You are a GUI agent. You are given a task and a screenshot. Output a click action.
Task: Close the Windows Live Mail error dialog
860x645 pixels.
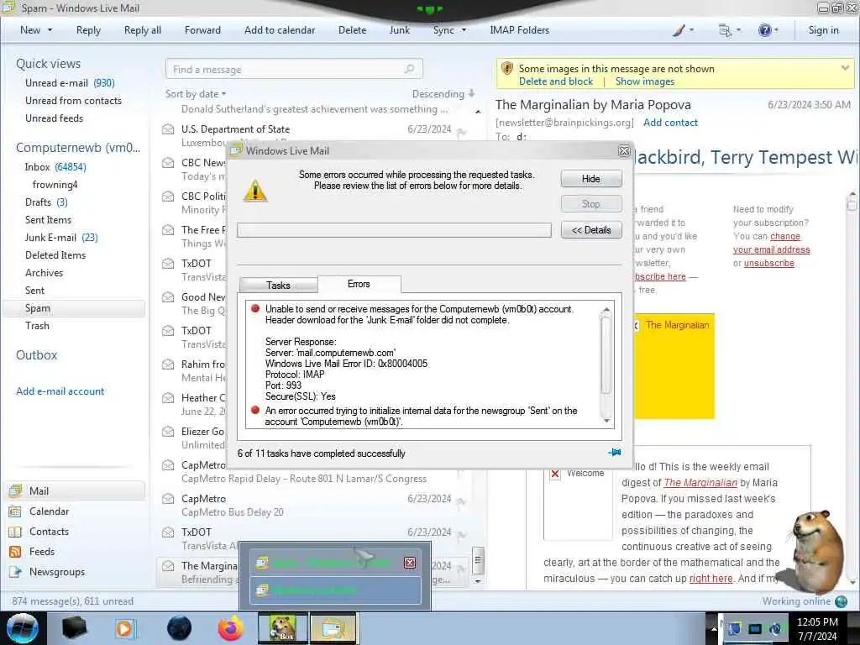pos(624,151)
